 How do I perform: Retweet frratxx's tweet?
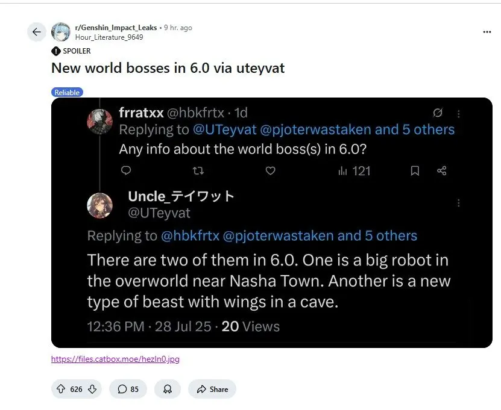coord(198,170)
